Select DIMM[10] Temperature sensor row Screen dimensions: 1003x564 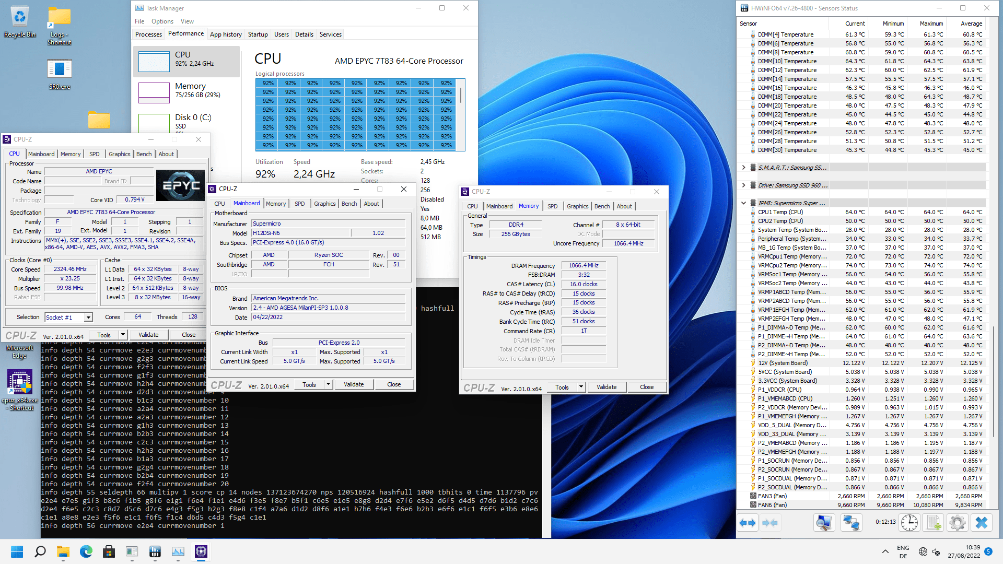point(862,61)
